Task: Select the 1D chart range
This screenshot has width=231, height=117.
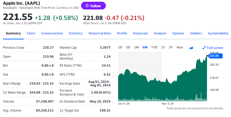Action: pyautogui.click(x=120, y=47)
